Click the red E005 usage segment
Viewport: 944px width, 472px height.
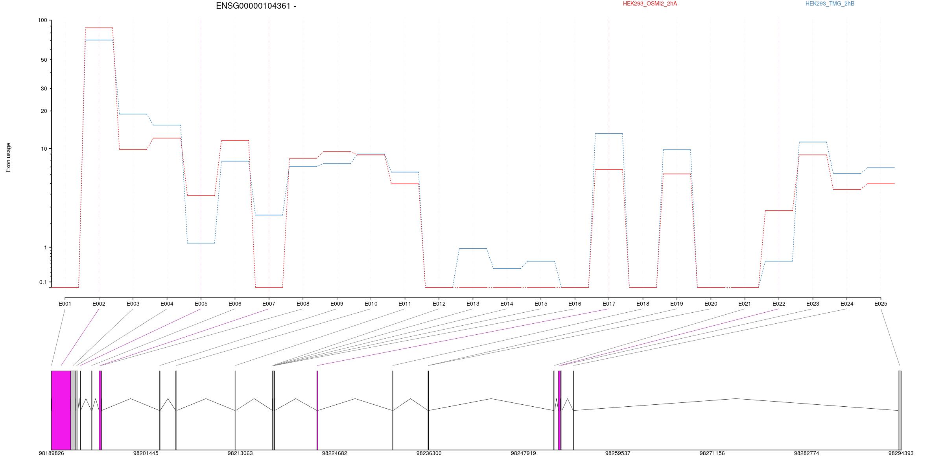tap(201, 195)
